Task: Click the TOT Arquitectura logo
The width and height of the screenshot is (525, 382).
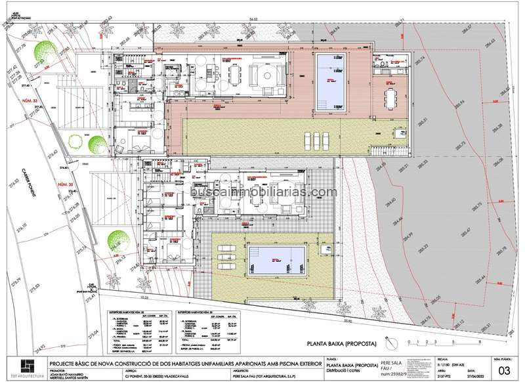Action: tap(26, 368)
